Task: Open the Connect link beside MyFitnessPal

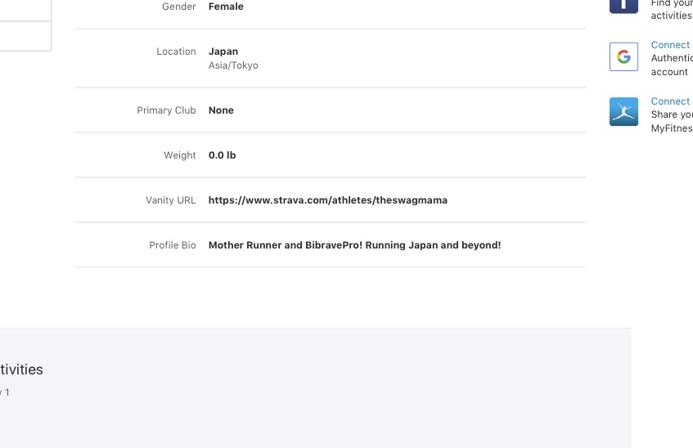Action: click(670, 101)
